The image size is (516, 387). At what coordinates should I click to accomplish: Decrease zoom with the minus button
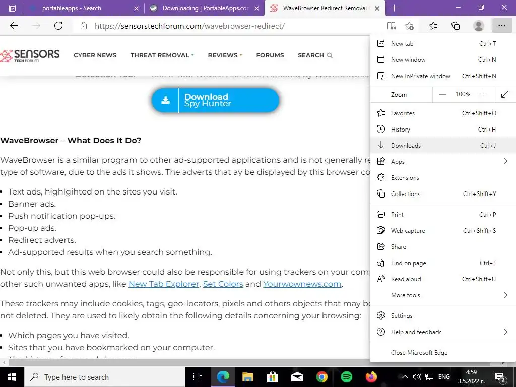(442, 94)
